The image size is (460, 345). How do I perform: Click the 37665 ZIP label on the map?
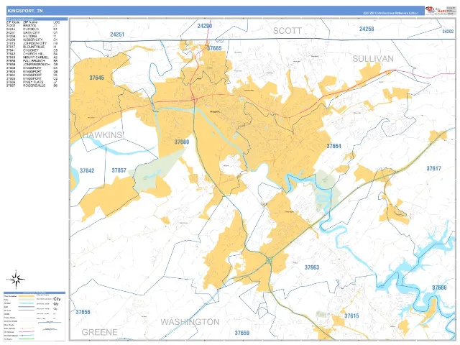pyautogui.click(x=214, y=48)
